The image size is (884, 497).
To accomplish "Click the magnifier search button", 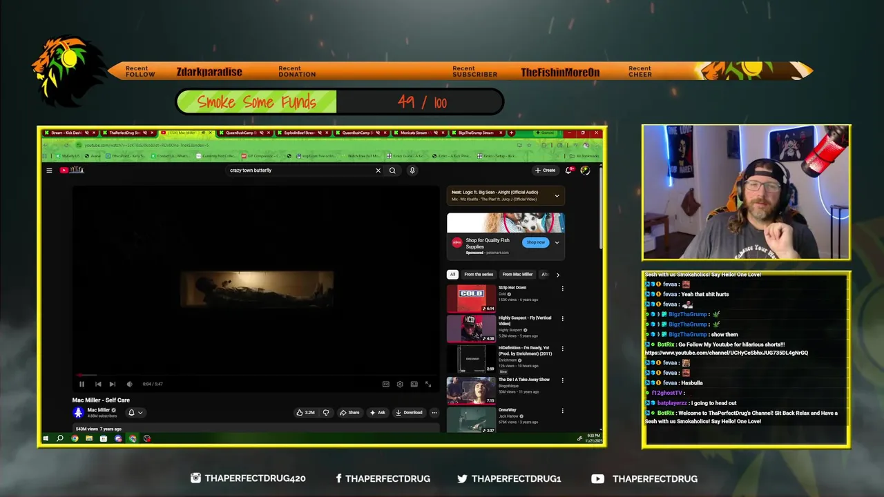I will coord(392,170).
